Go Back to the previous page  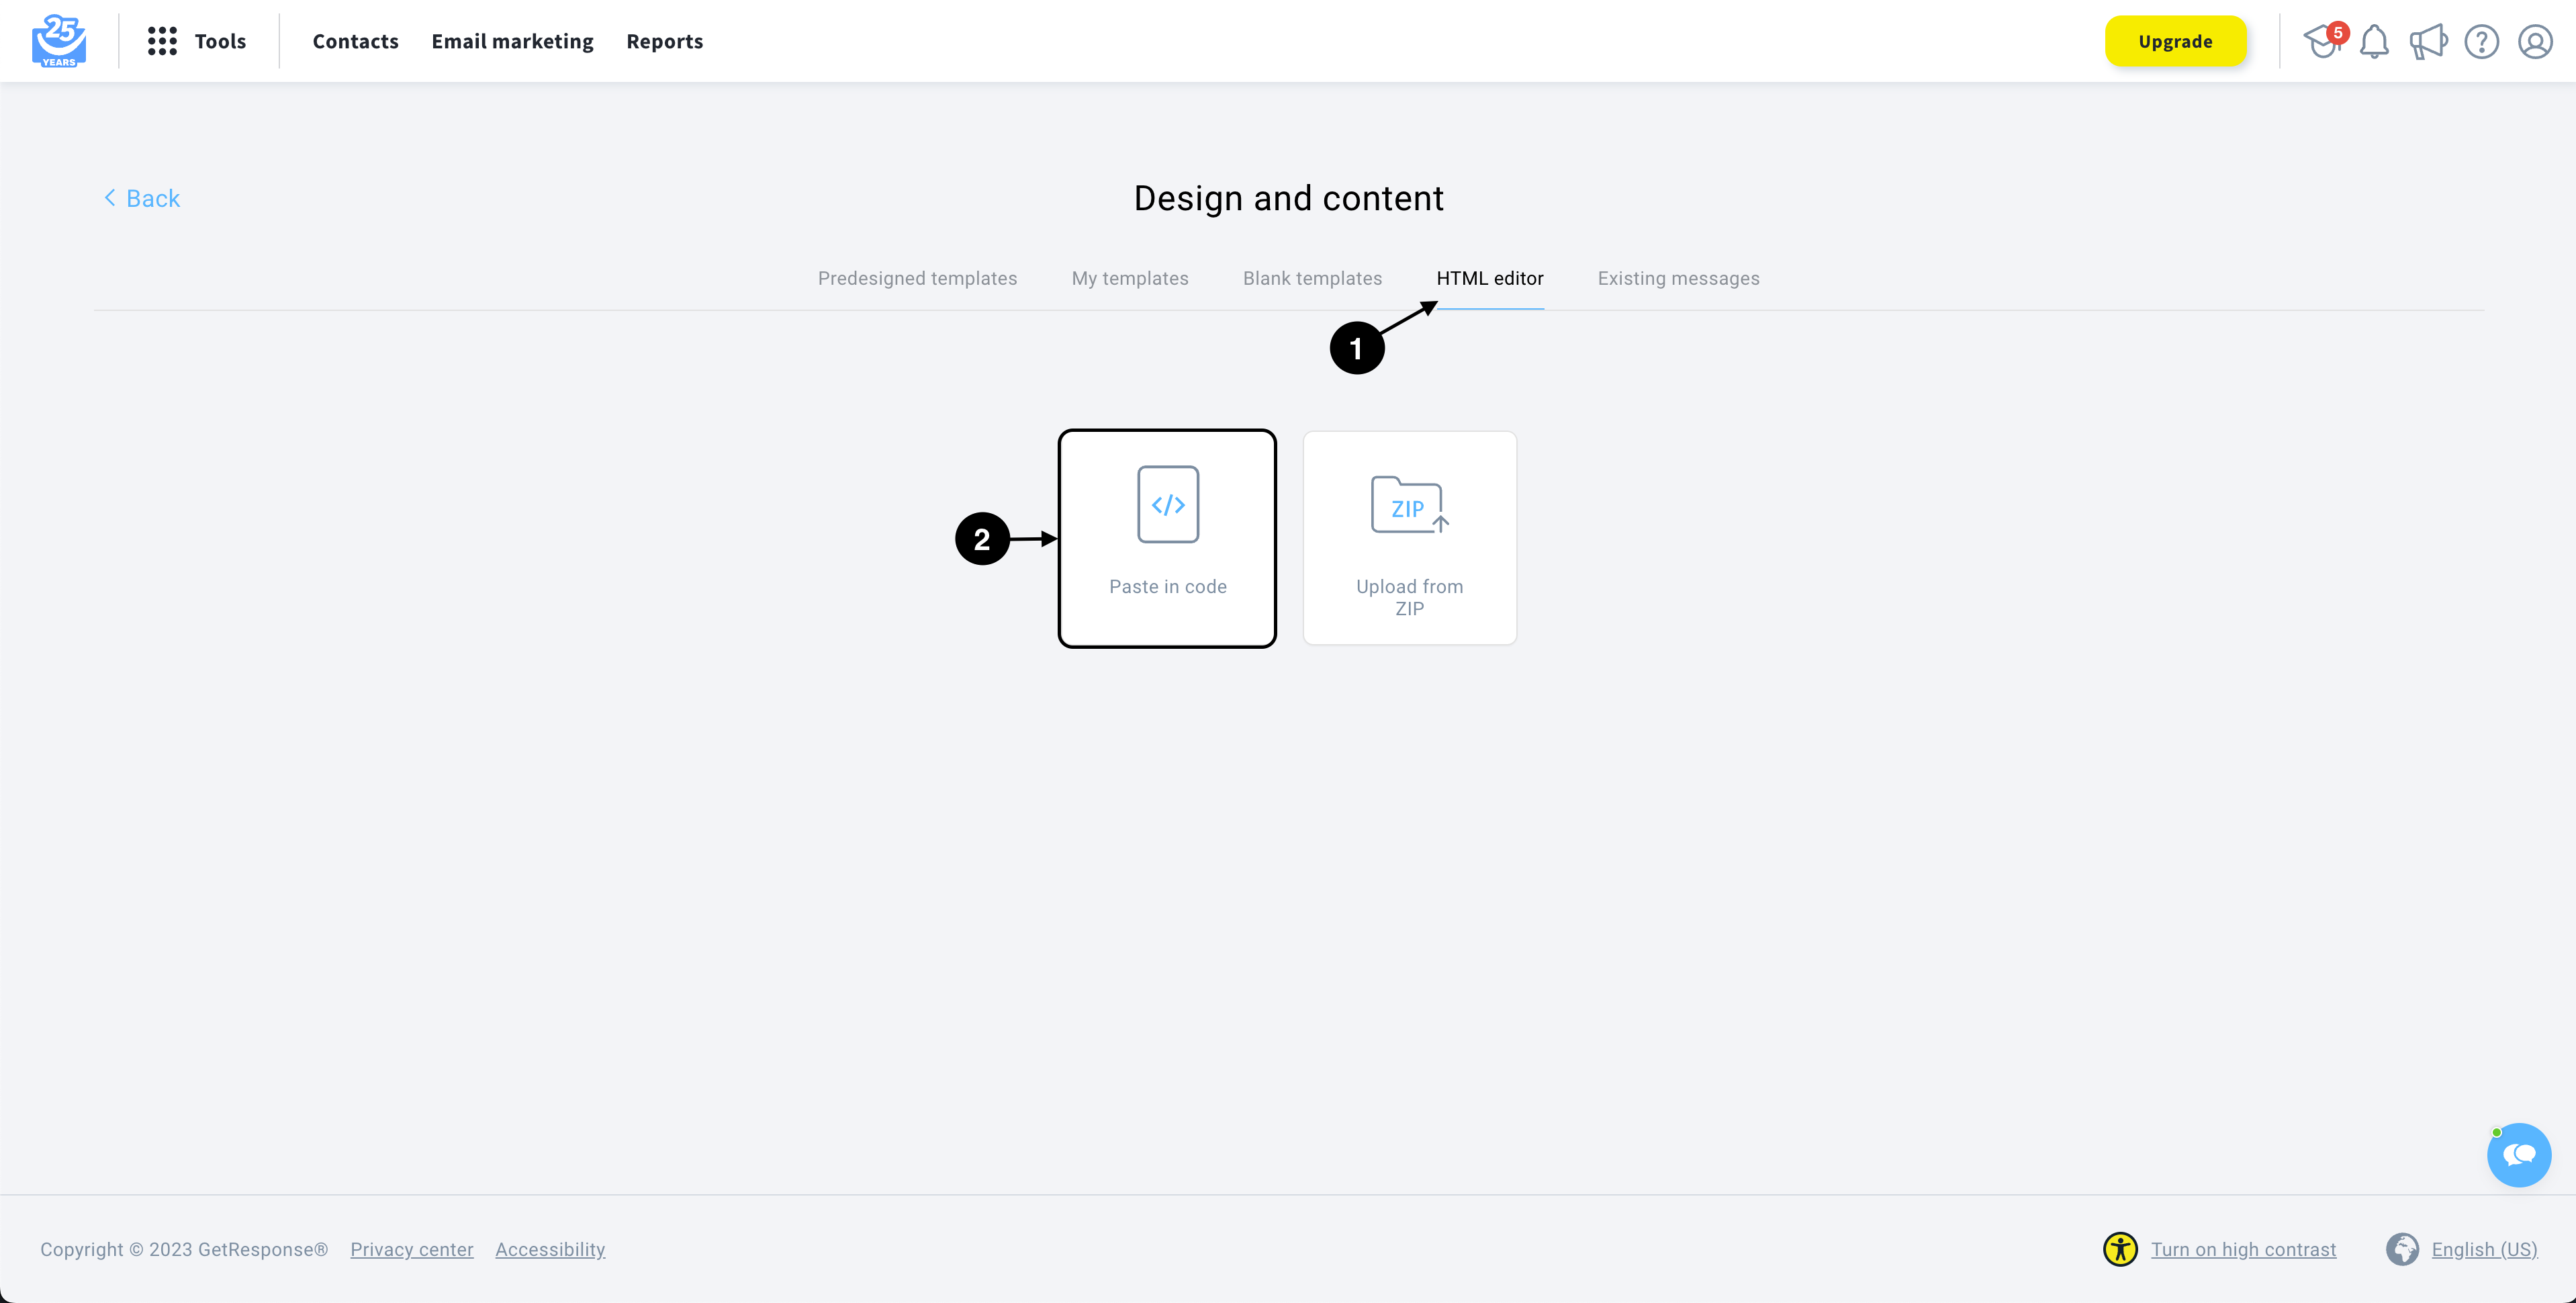point(142,198)
